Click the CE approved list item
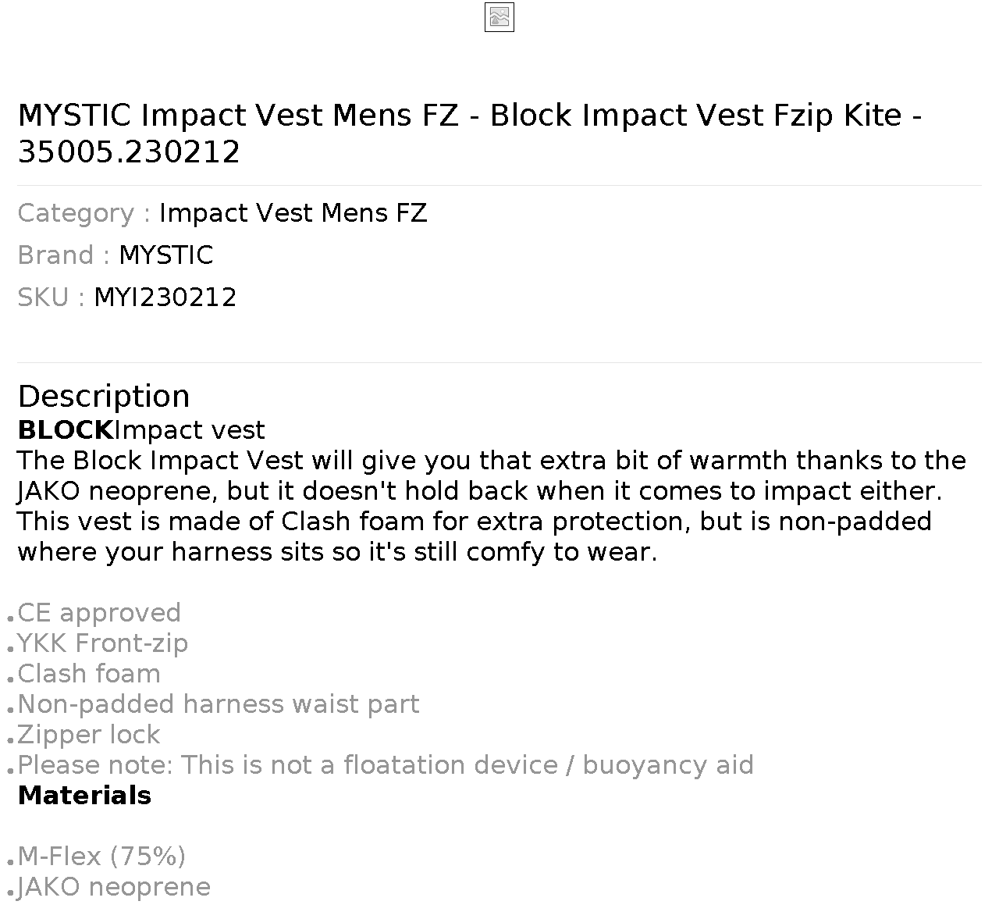 [99, 613]
